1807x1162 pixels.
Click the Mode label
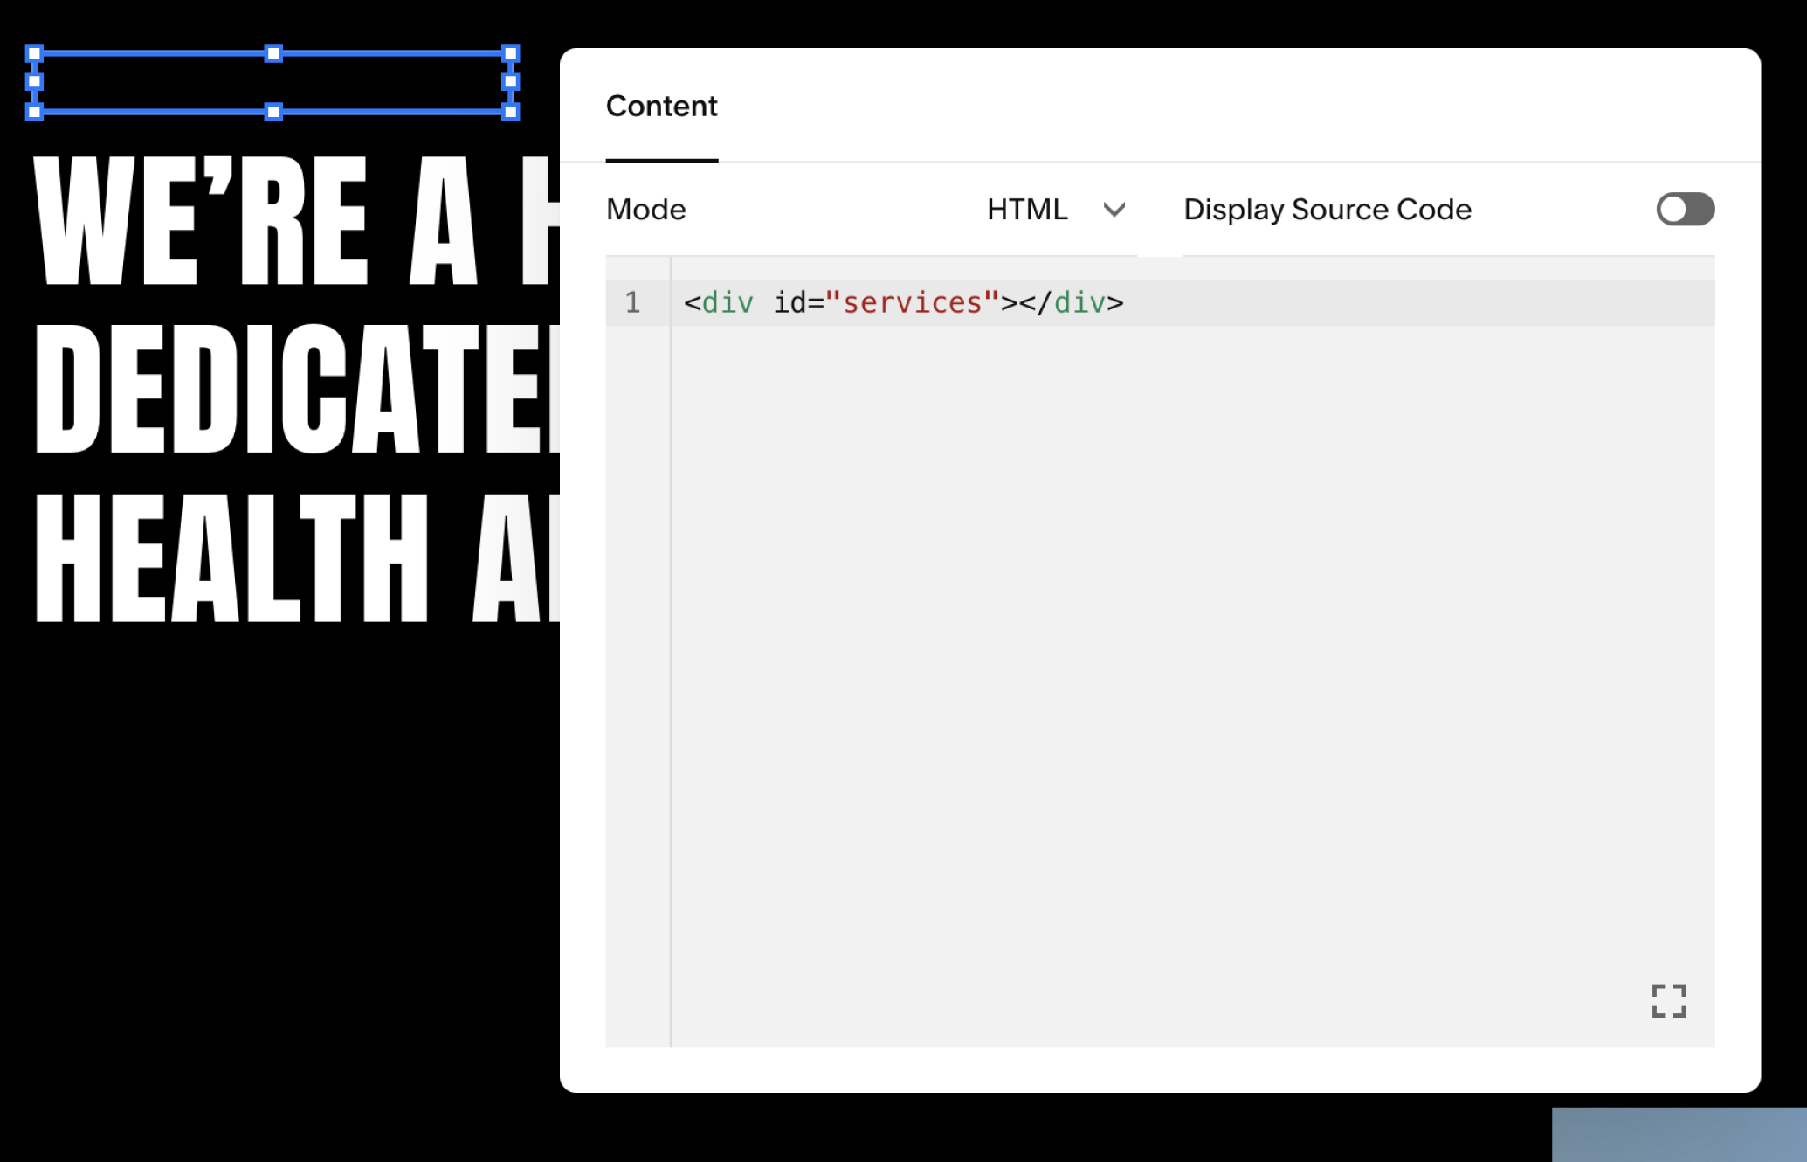coord(646,210)
